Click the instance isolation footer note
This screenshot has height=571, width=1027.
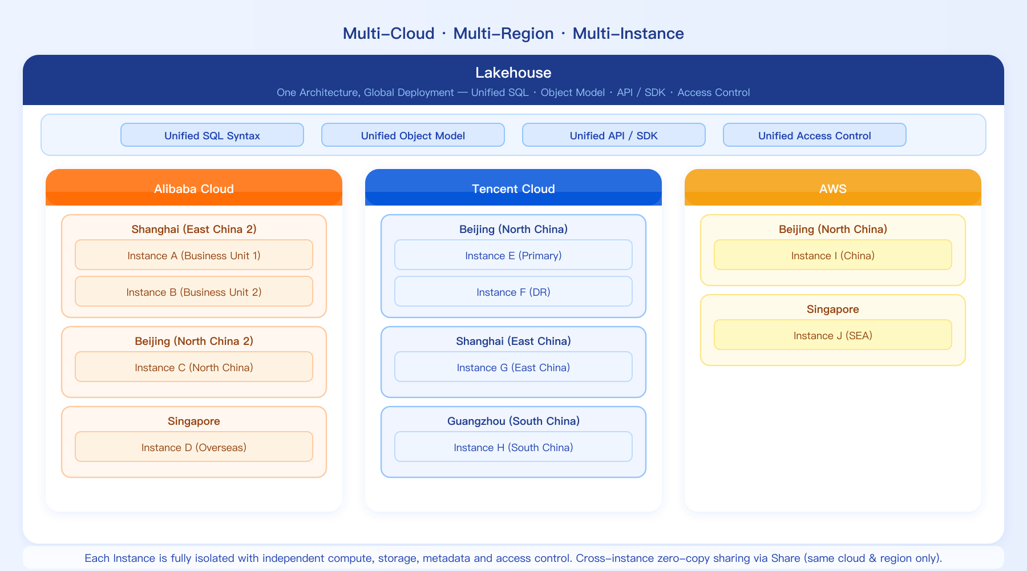click(x=513, y=558)
